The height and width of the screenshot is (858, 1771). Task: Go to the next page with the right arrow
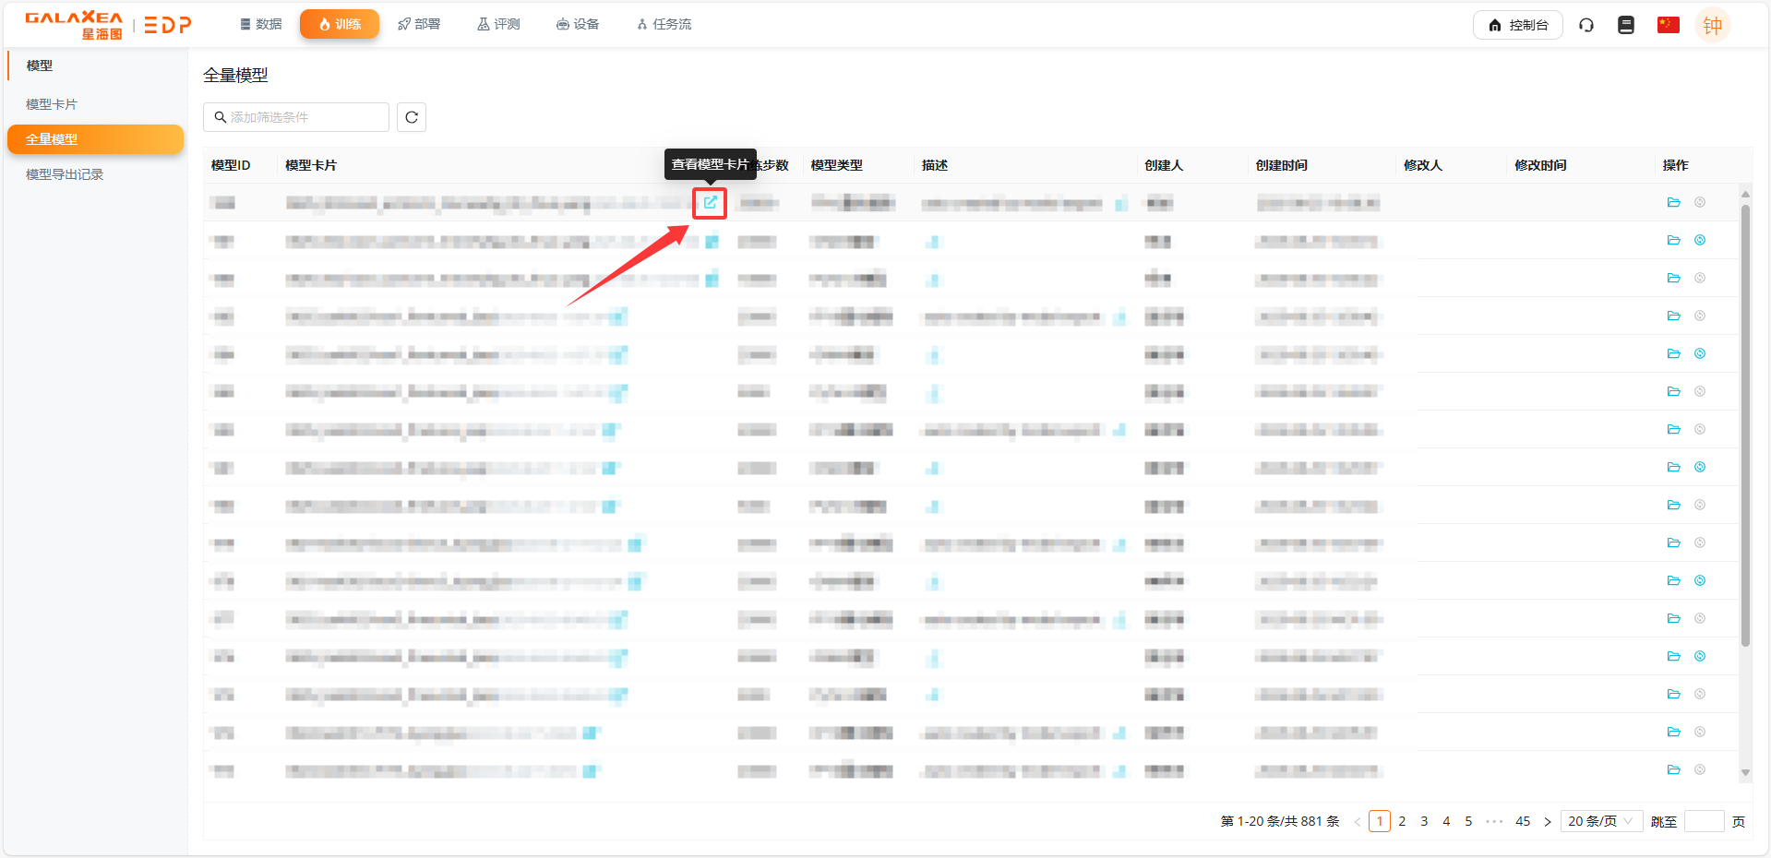1548,821
